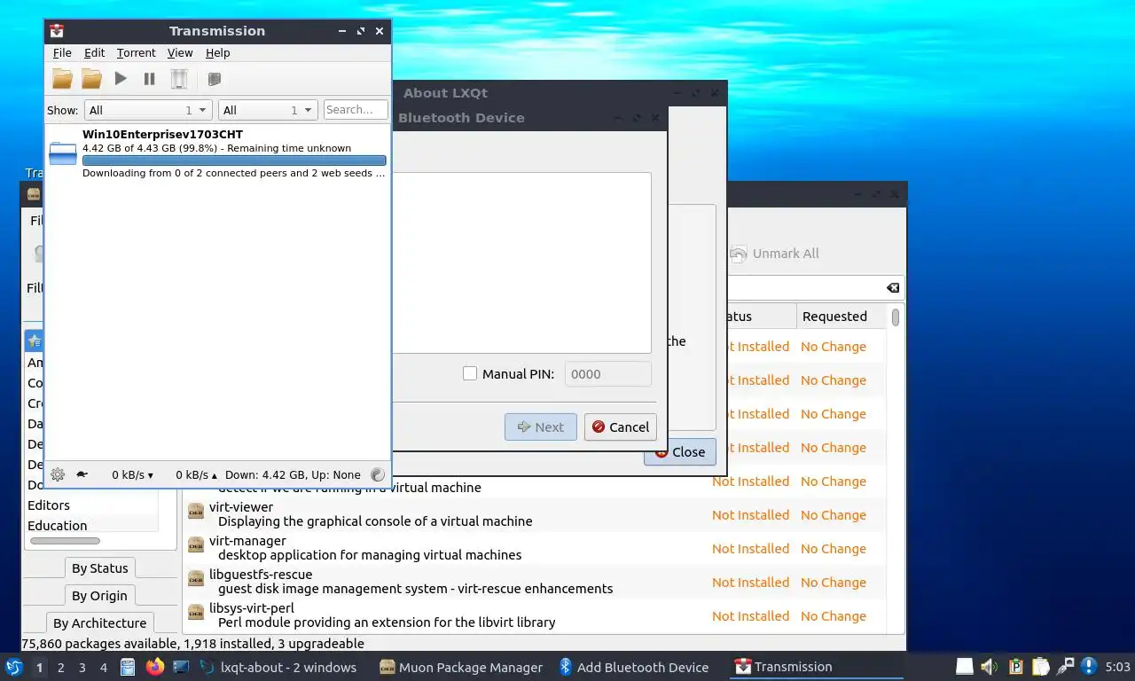Click the statistics circle icon in Transmission status bar
This screenshot has width=1135, height=681.
(378, 474)
